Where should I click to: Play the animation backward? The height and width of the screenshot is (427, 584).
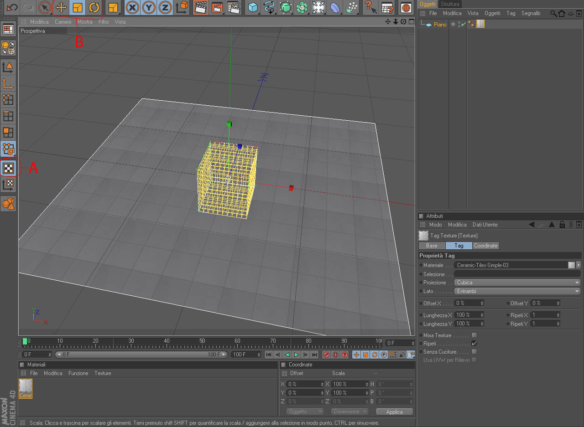click(287, 355)
